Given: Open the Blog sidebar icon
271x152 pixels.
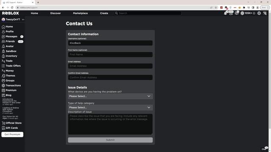Looking at the screenshot, I should (x=3, y=95).
